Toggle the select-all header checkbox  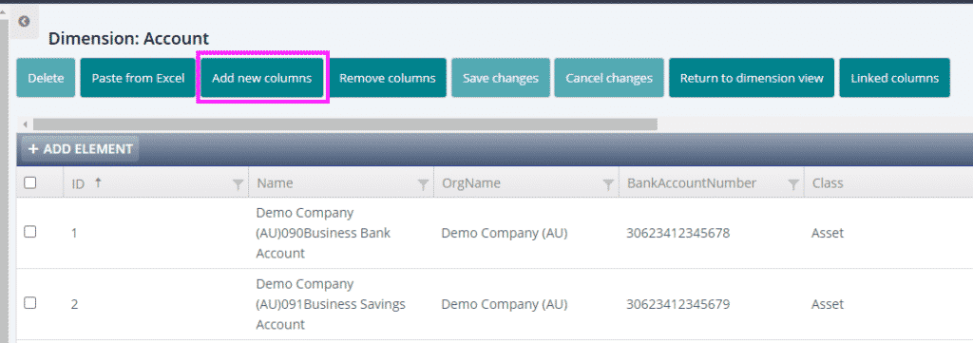pyautogui.click(x=29, y=183)
